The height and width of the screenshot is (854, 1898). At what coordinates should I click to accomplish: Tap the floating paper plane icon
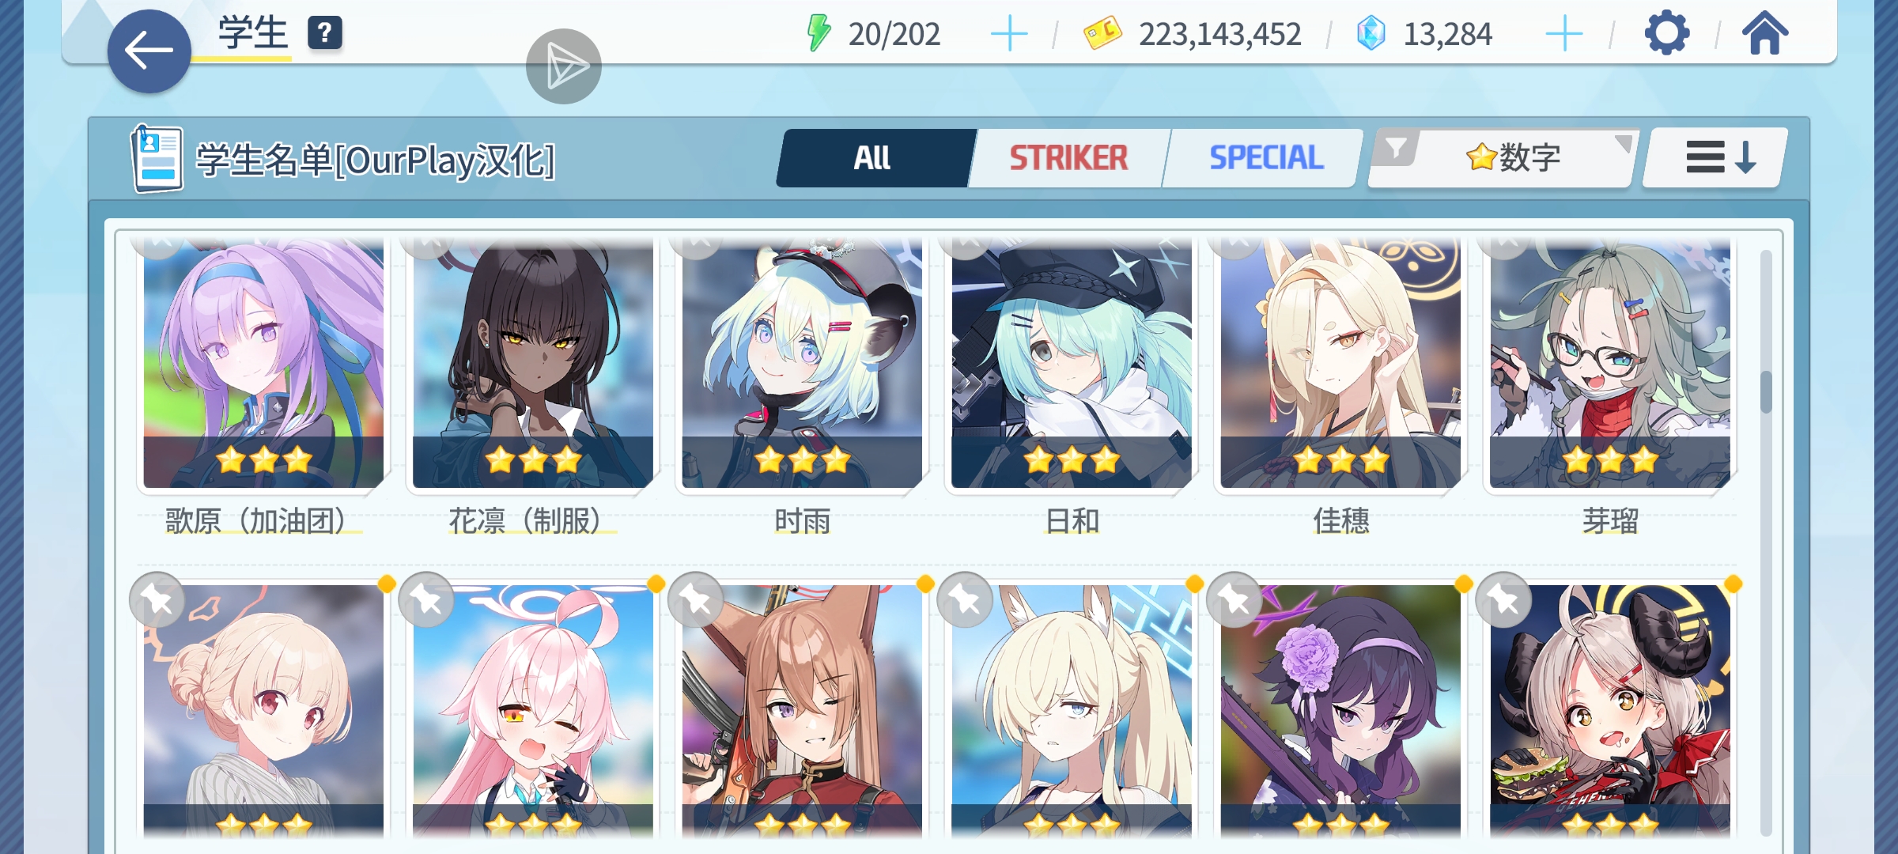click(x=563, y=66)
